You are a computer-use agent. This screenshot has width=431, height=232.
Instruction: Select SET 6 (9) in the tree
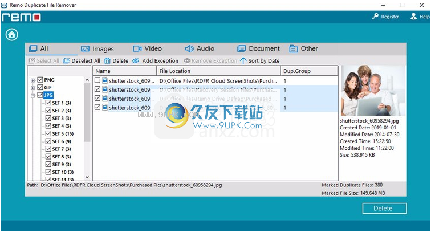62,141
